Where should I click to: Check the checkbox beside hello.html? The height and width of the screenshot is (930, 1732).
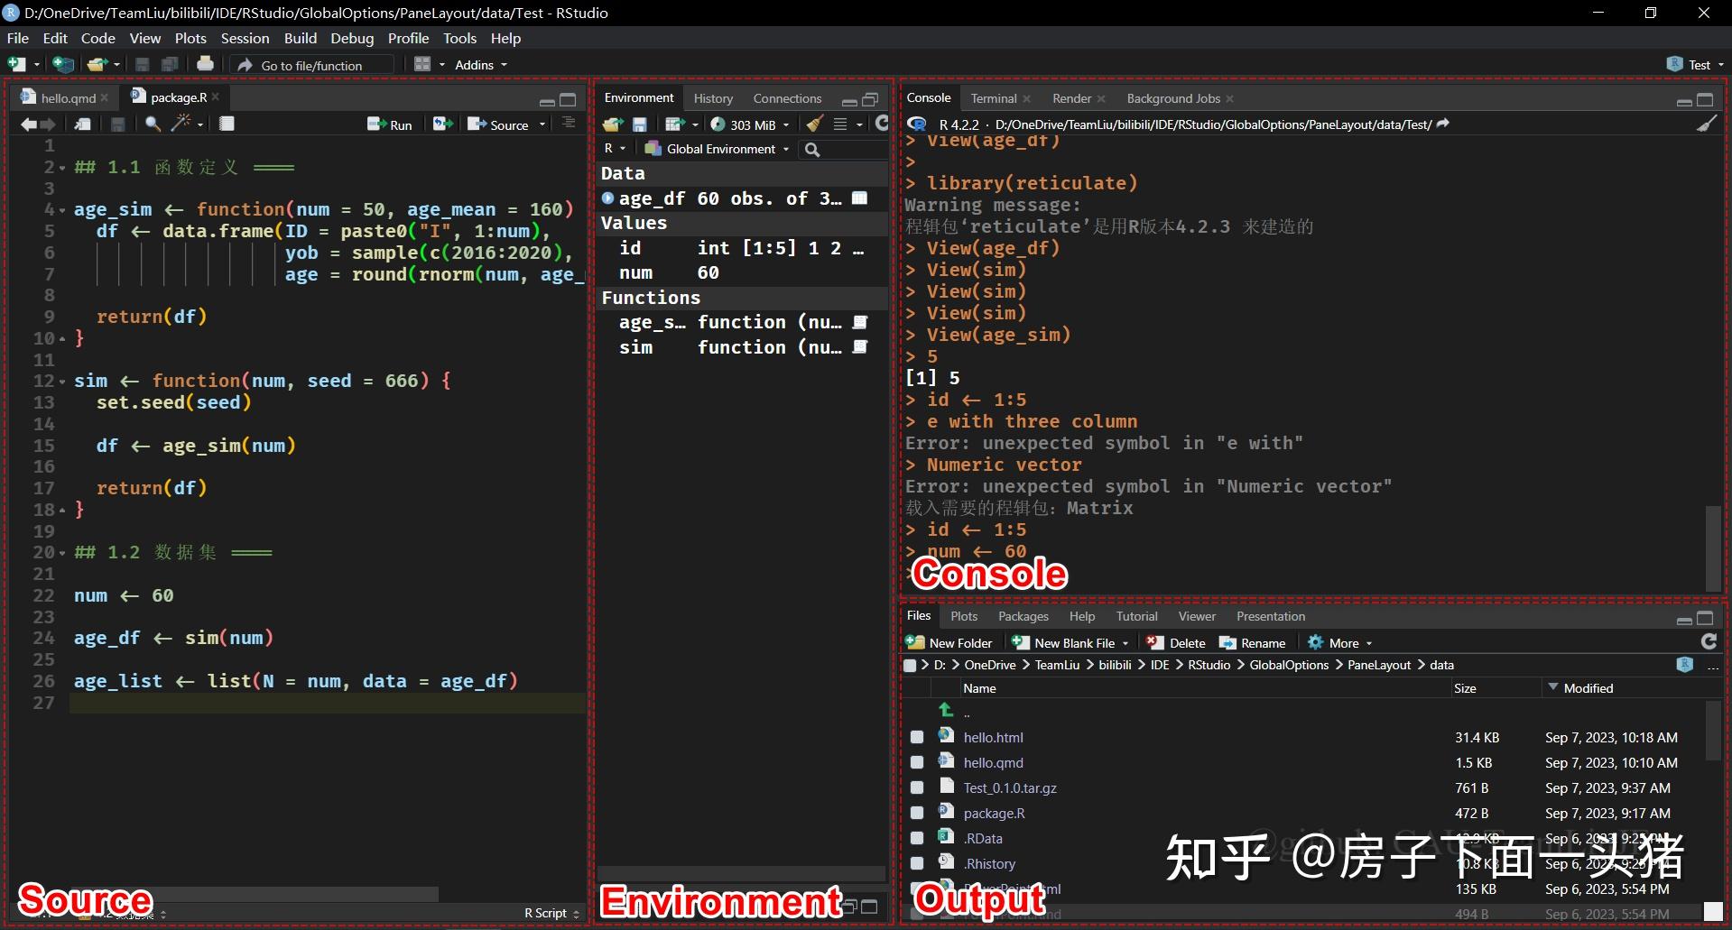click(x=917, y=737)
